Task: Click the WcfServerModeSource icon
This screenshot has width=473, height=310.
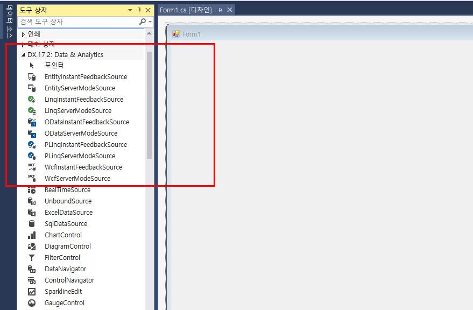Action: (32, 178)
